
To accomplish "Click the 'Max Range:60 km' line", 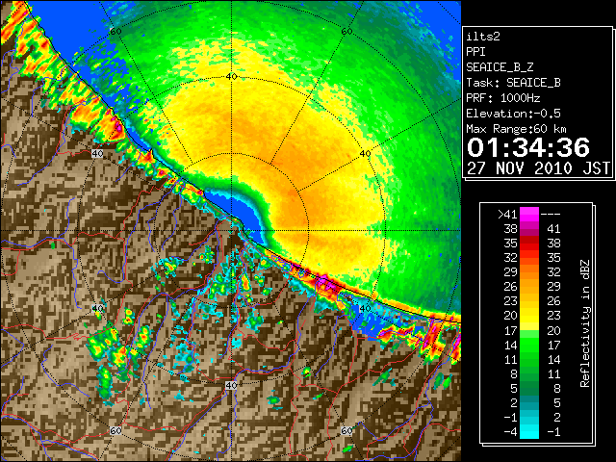I will tap(516, 129).
